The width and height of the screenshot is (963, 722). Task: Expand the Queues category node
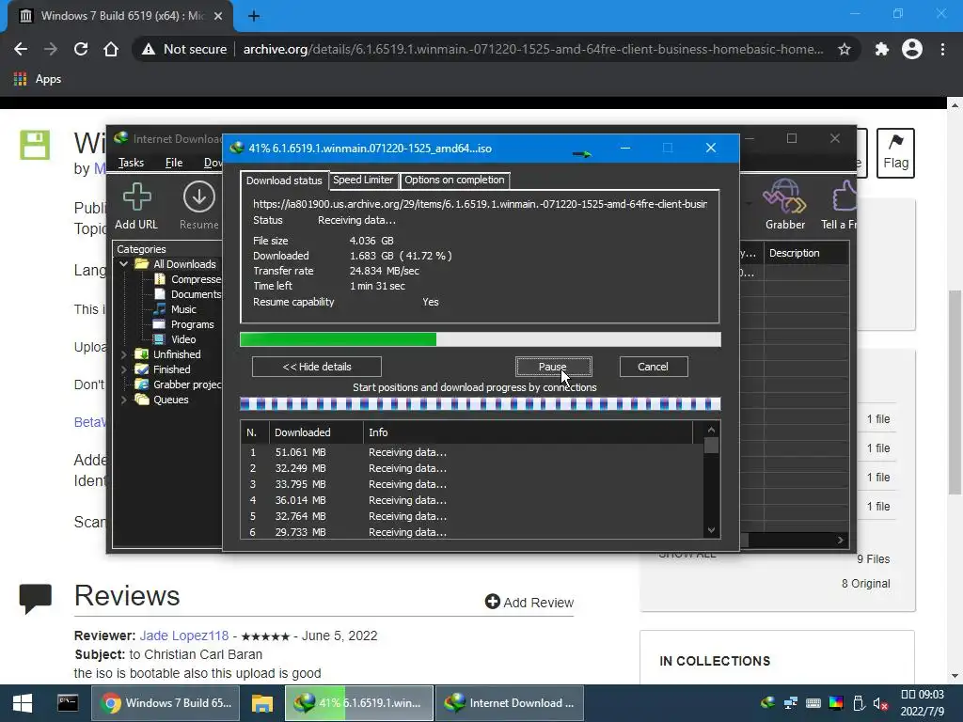(123, 400)
